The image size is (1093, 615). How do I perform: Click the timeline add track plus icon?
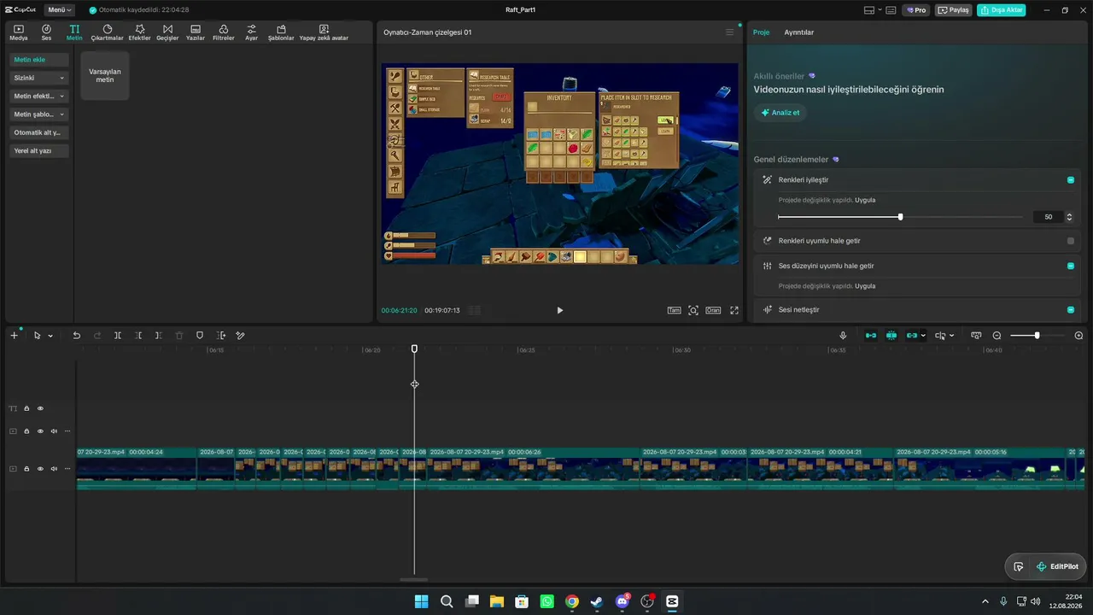(14, 336)
